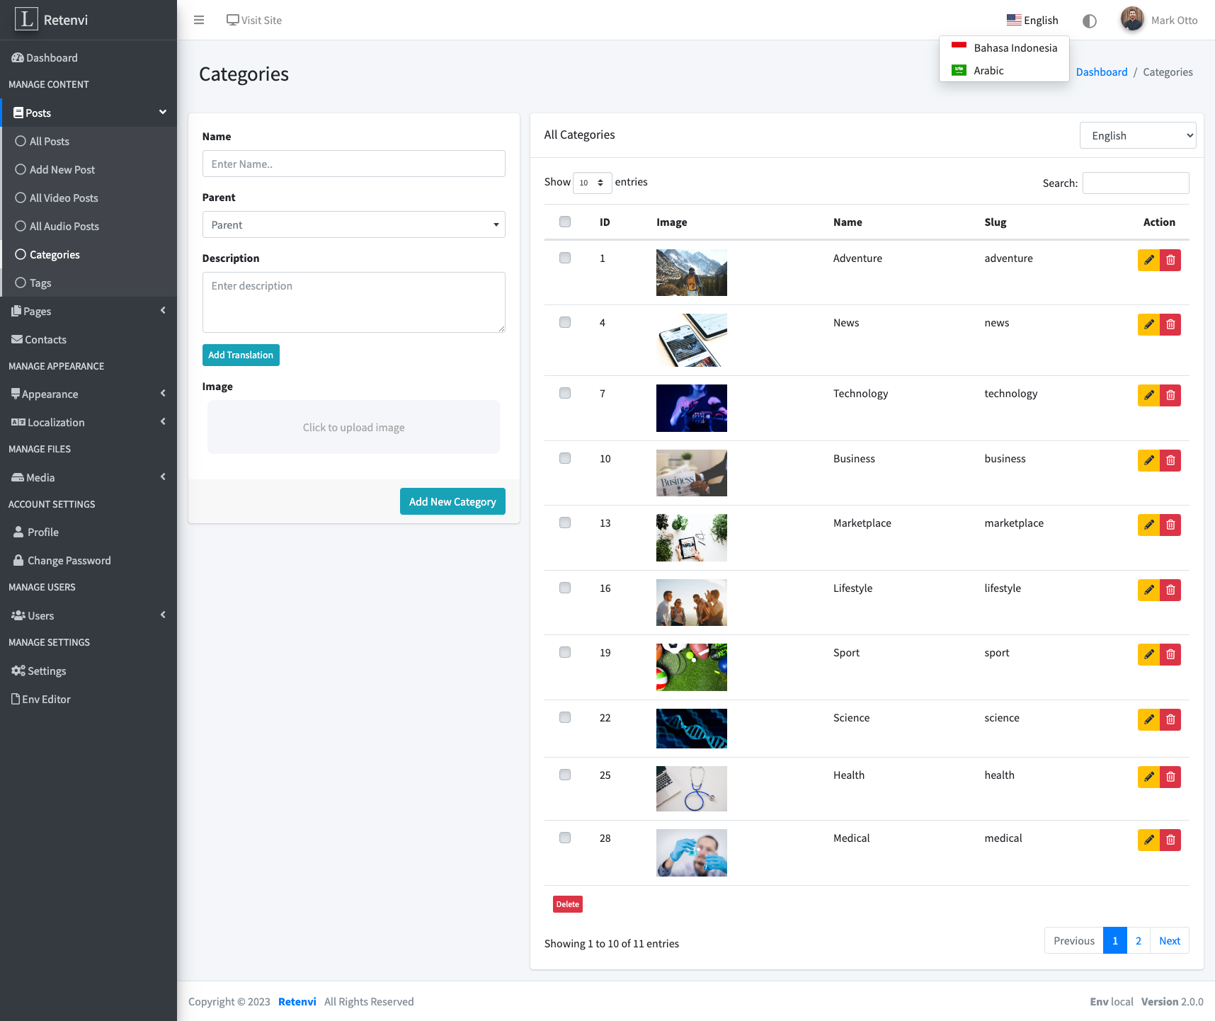Check the checkbox for the News row
The image size is (1215, 1021).
click(564, 322)
